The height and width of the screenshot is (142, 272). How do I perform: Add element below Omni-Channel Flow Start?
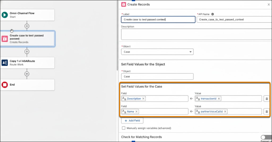27,26
